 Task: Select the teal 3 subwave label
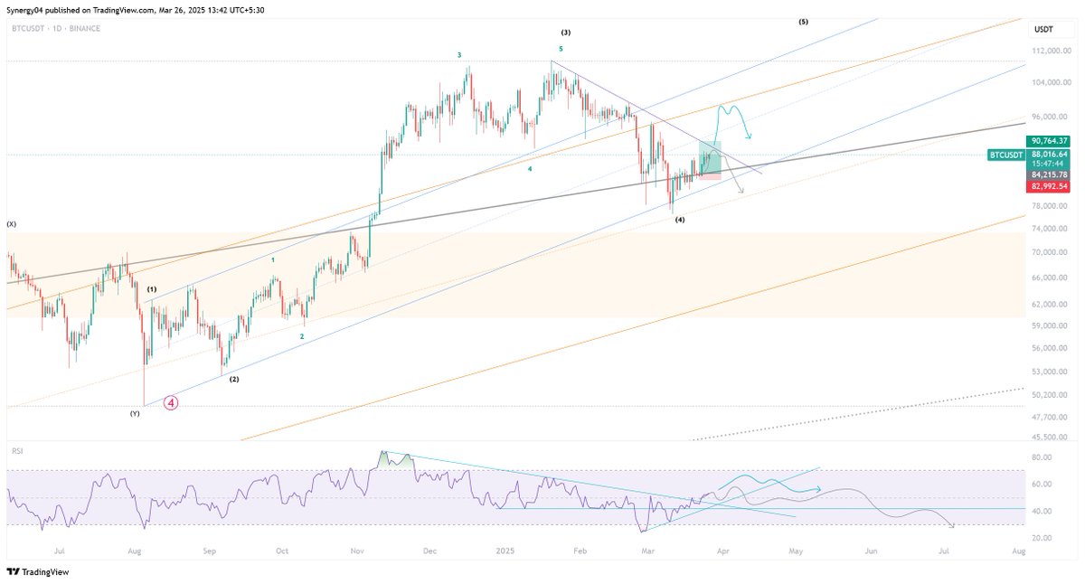[x=459, y=55]
